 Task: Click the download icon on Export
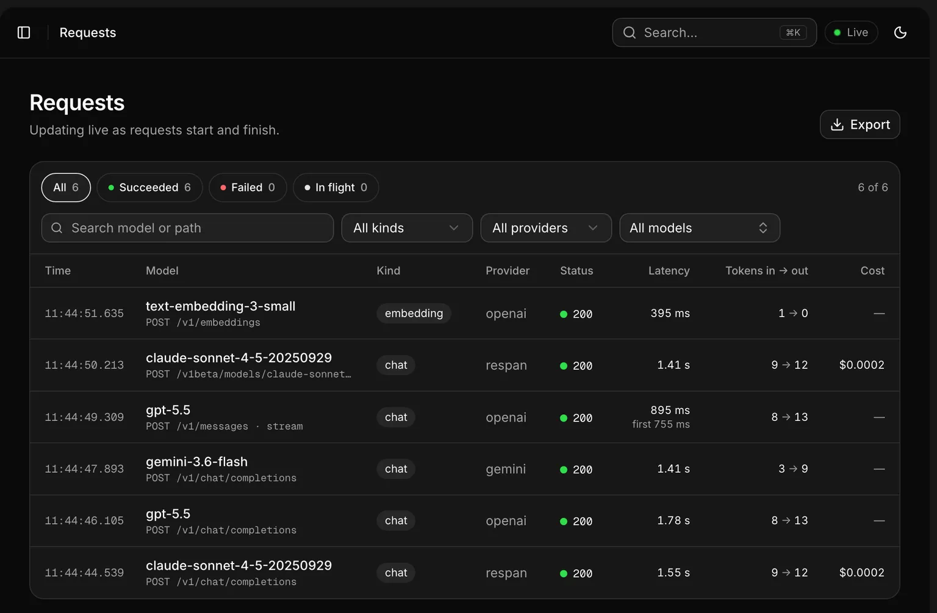[837, 124]
